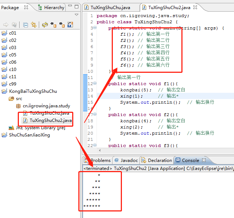Click the left-arrow change navigation icon

(53, 25)
